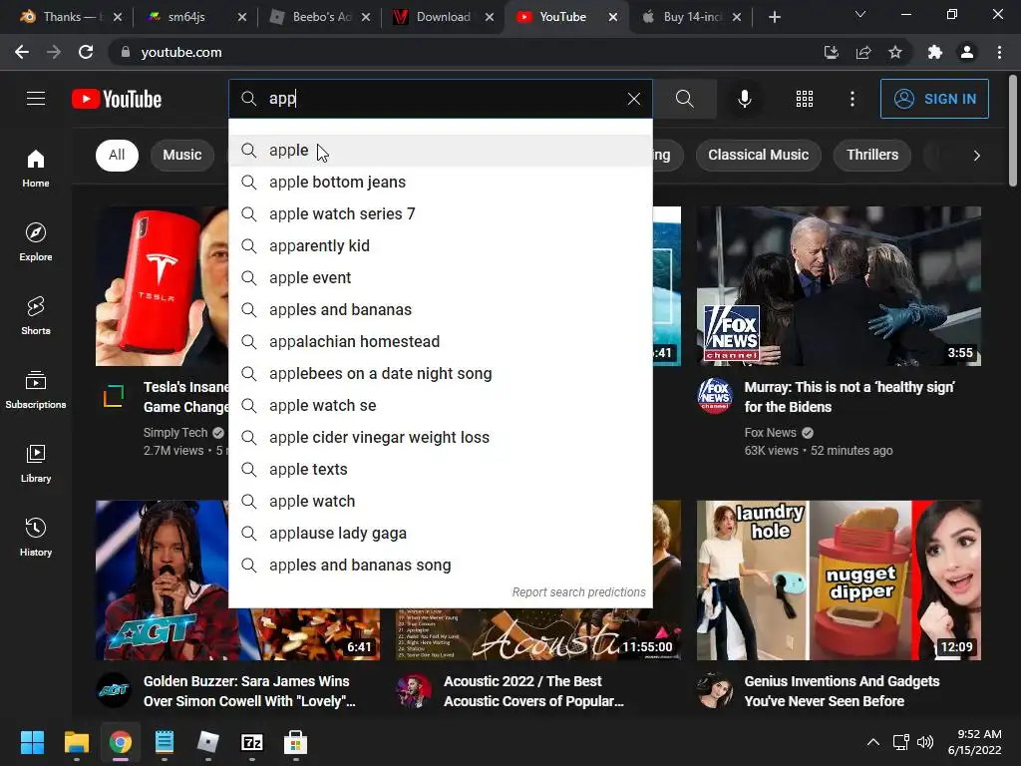Click the install app icon in address bar
This screenshot has height=766, width=1021.
point(831,52)
